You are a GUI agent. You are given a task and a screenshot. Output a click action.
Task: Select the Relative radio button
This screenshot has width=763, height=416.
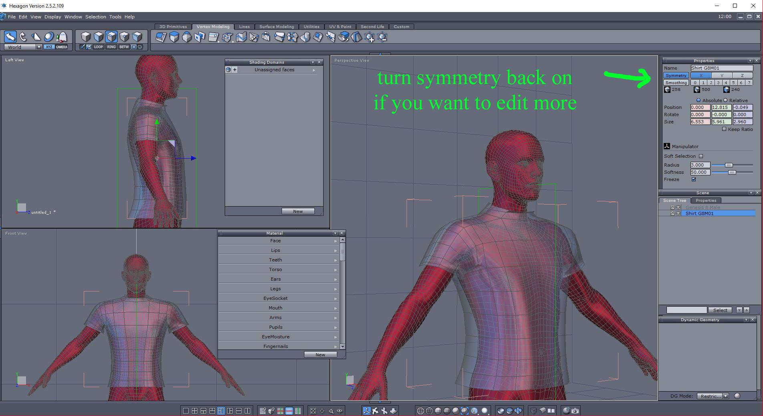pyautogui.click(x=725, y=100)
